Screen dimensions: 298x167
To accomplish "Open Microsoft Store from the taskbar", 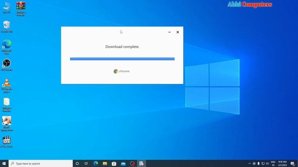I will [x=114, y=163].
